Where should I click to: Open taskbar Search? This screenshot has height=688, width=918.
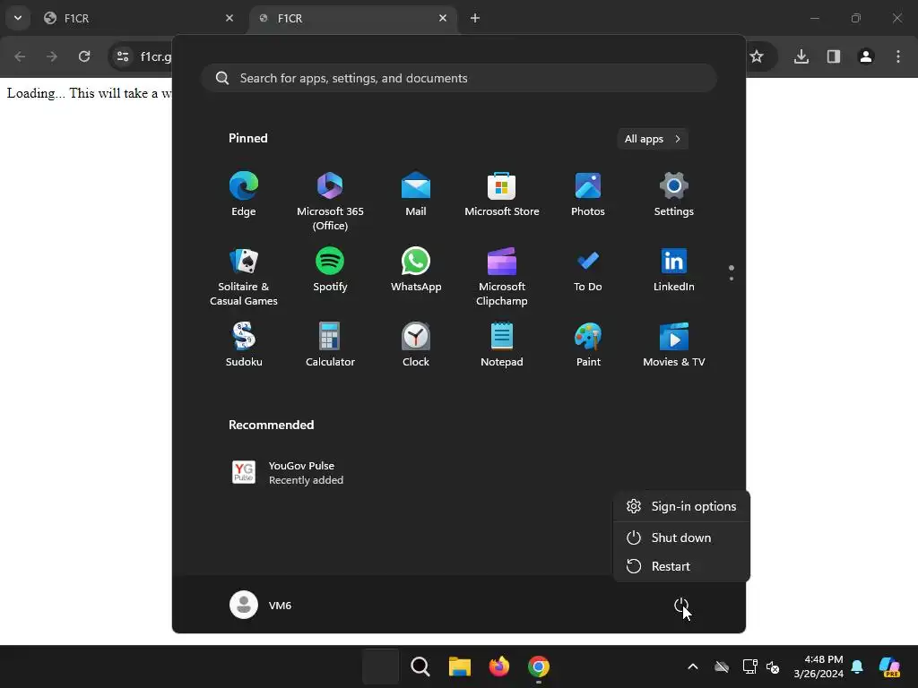[420, 666]
